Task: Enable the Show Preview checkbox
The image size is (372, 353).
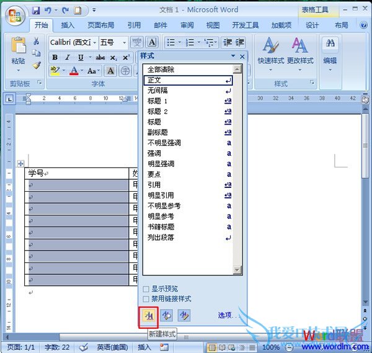Action: [x=146, y=289]
